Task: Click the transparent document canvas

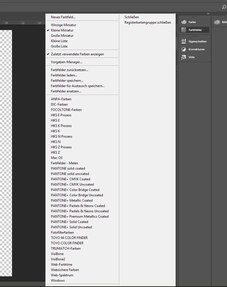Action: point(6,153)
